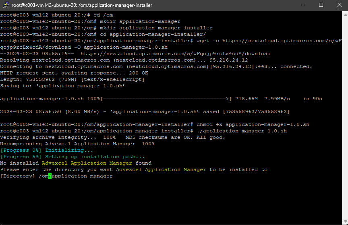Image resolution: width=348 pixels, height=225 pixels.
Task: Click the './application-manager-1.0.sh' command
Action: [242, 131]
